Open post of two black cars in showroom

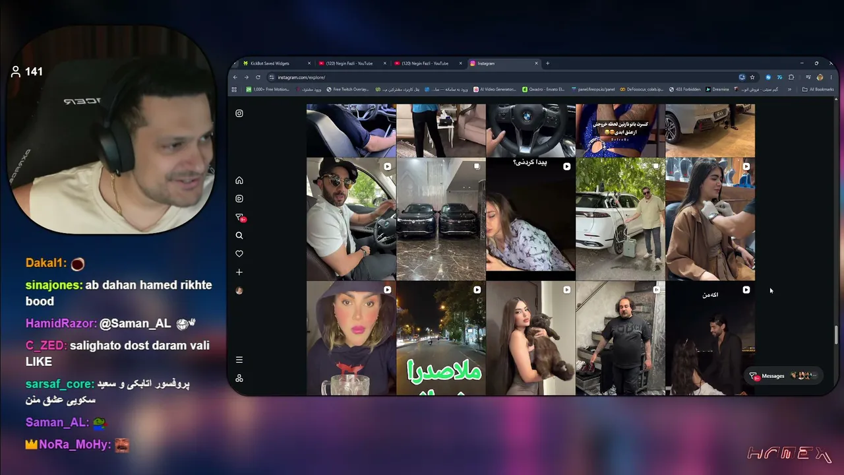(440, 219)
